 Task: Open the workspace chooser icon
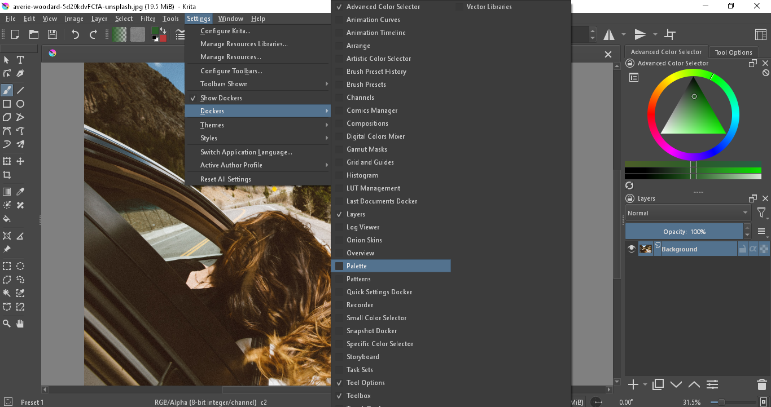click(761, 34)
